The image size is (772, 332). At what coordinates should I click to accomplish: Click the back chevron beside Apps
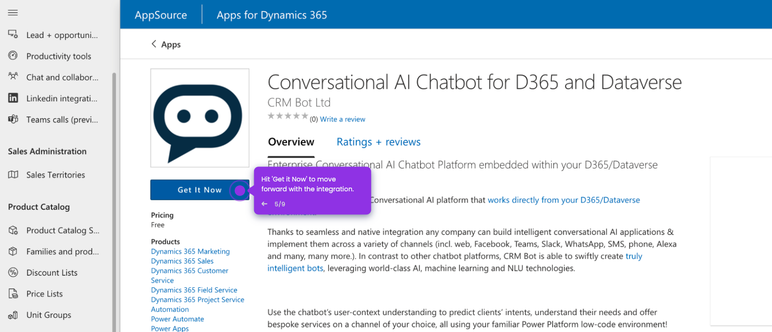click(154, 44)
